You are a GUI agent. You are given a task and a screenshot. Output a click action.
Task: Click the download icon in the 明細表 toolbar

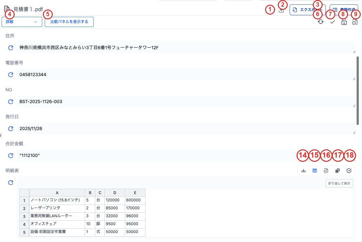click(304, 171)
